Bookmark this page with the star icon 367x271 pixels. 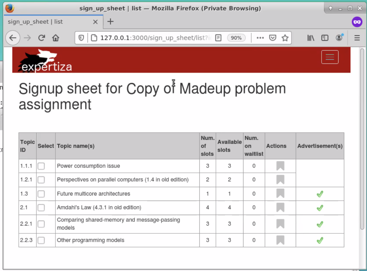(285, 38)
